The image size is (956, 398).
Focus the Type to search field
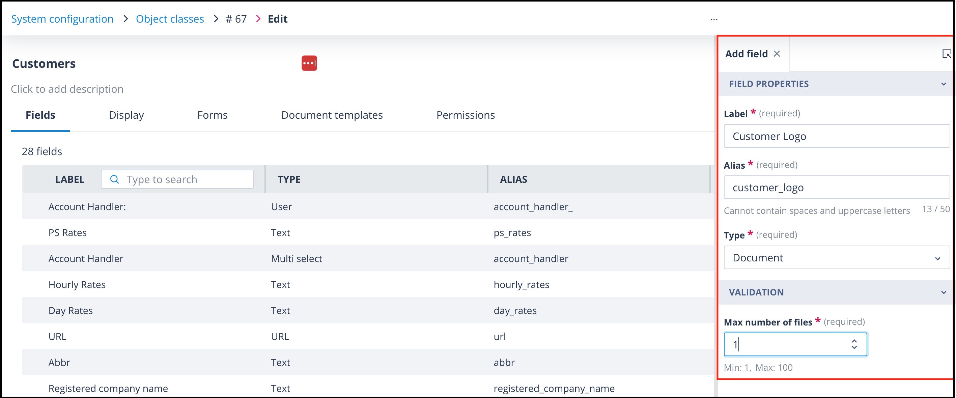click(x=177, y=179)
